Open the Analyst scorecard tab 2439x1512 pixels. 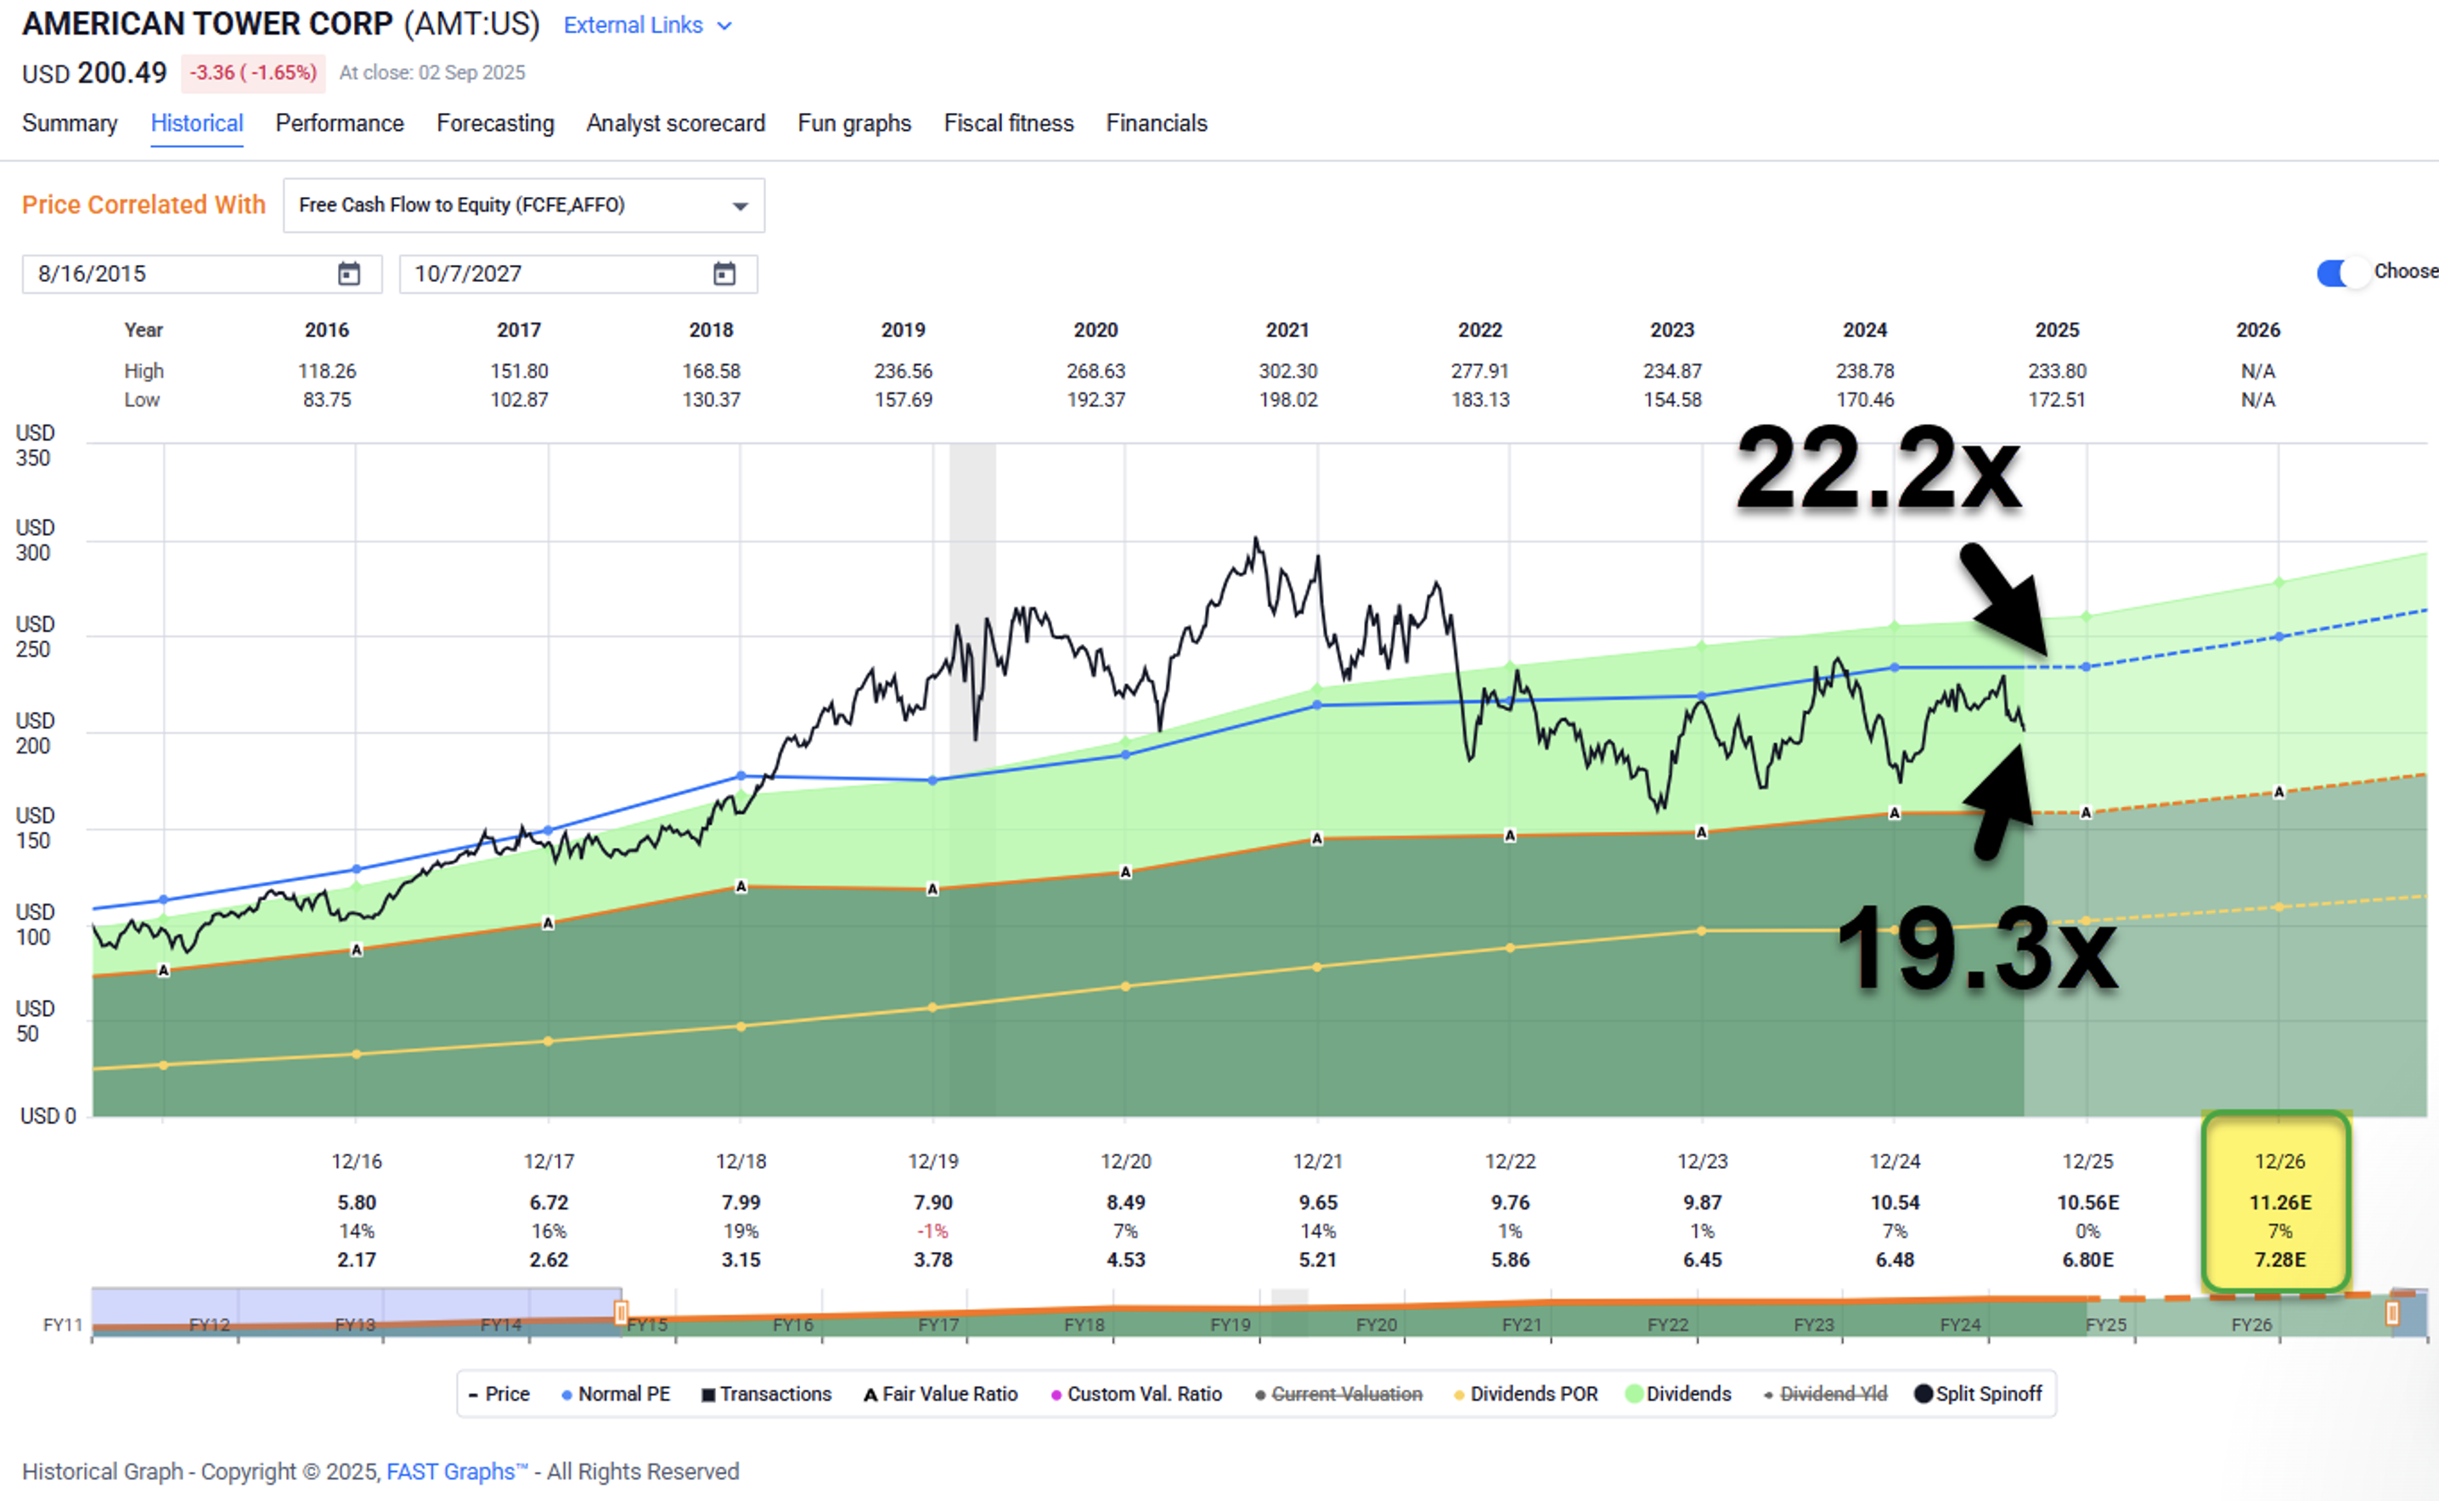click(x=676, y=123)
